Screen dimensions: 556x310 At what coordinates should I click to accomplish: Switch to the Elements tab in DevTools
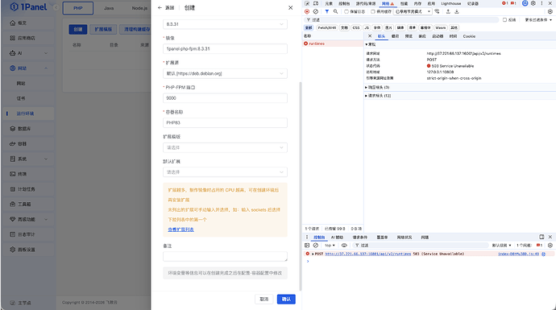coord(329,3)
